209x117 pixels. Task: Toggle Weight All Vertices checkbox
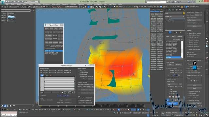[188, 100]
